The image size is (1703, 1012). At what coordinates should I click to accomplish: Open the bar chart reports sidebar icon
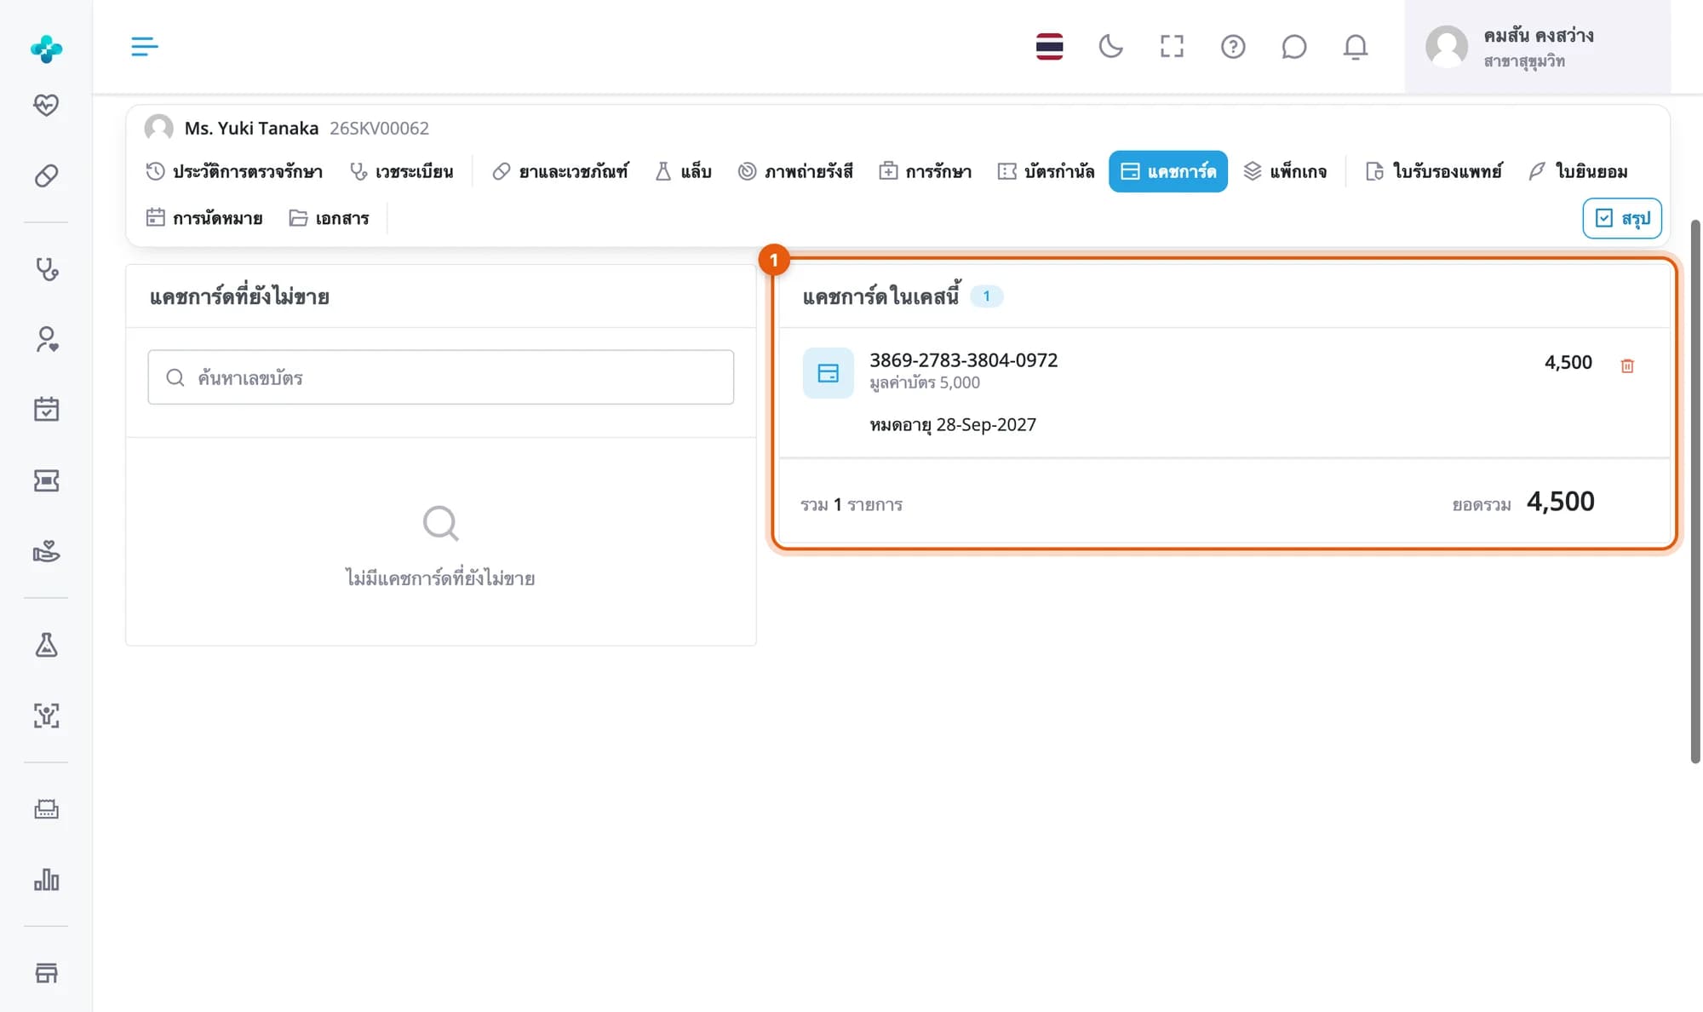[46, 879]
